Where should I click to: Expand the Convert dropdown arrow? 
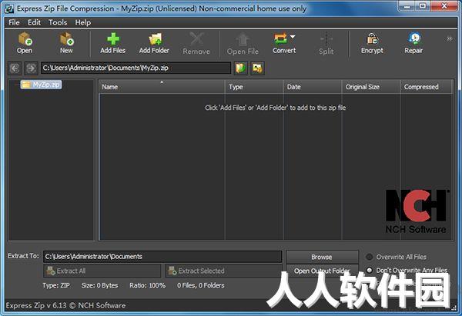[x=293, y=37]
